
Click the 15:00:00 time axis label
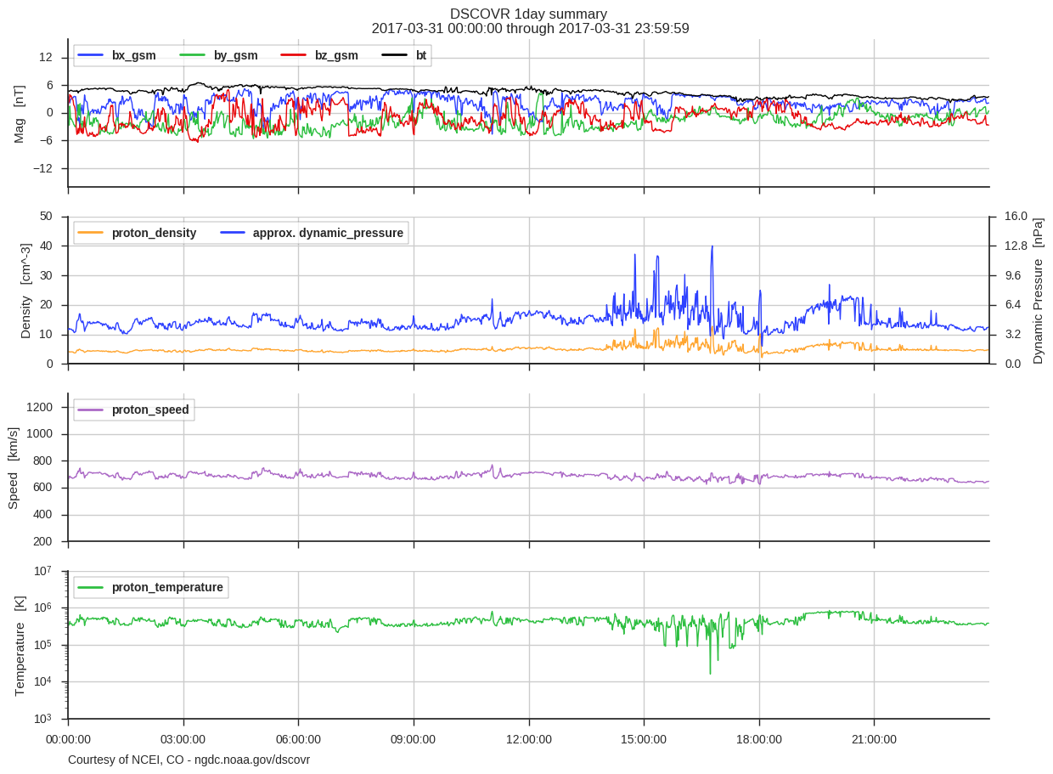point(644,739)
